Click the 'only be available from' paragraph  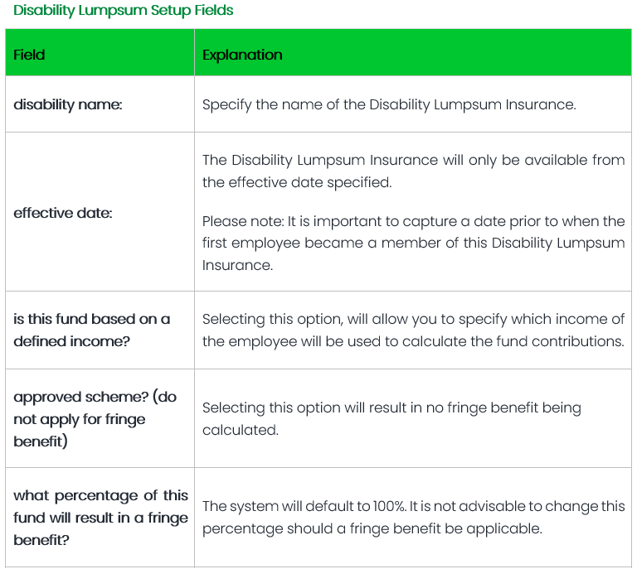point(413,171)
